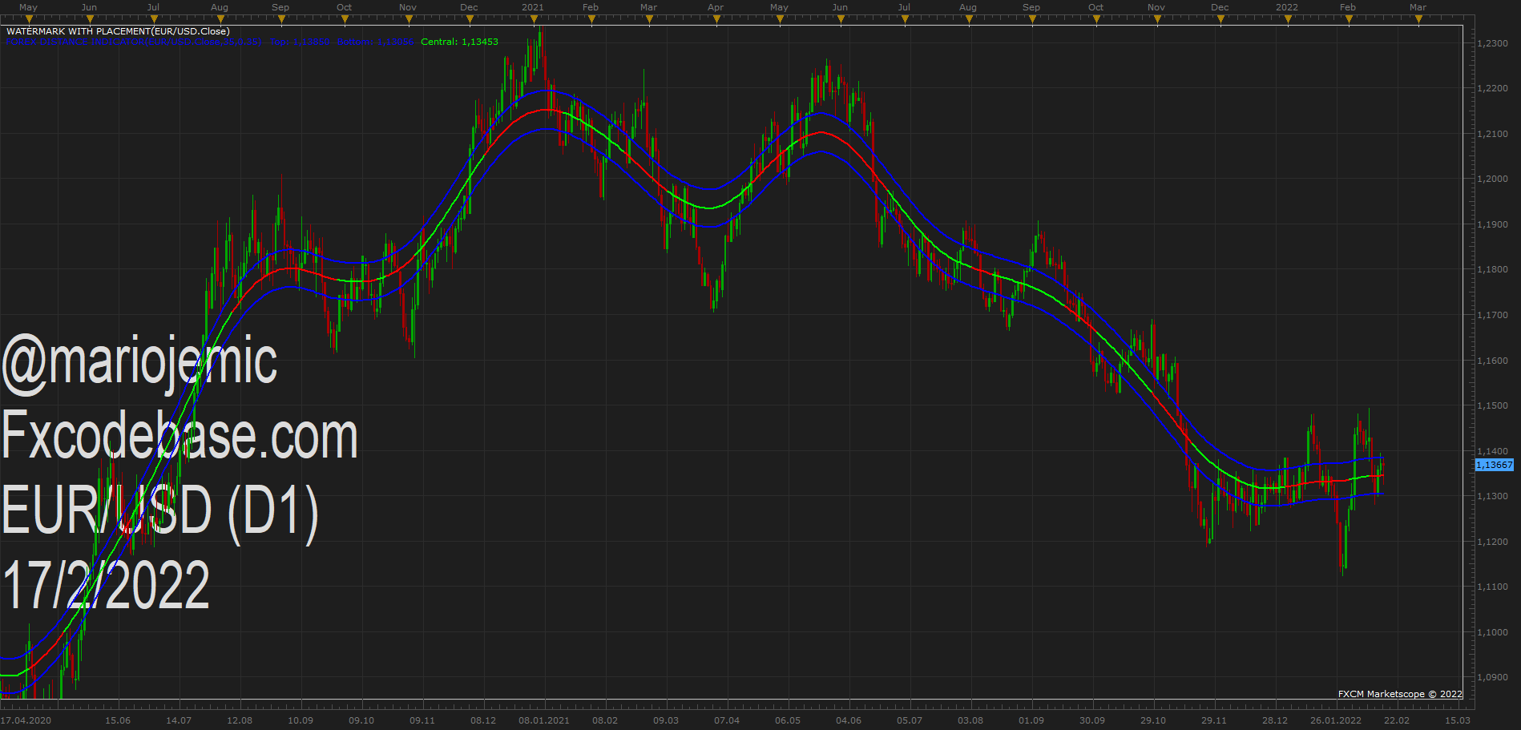Click the Top: 1,13850 indicator value
Image resolution: width=1521 pixels, height=730 pixels.
click(300, 42)
